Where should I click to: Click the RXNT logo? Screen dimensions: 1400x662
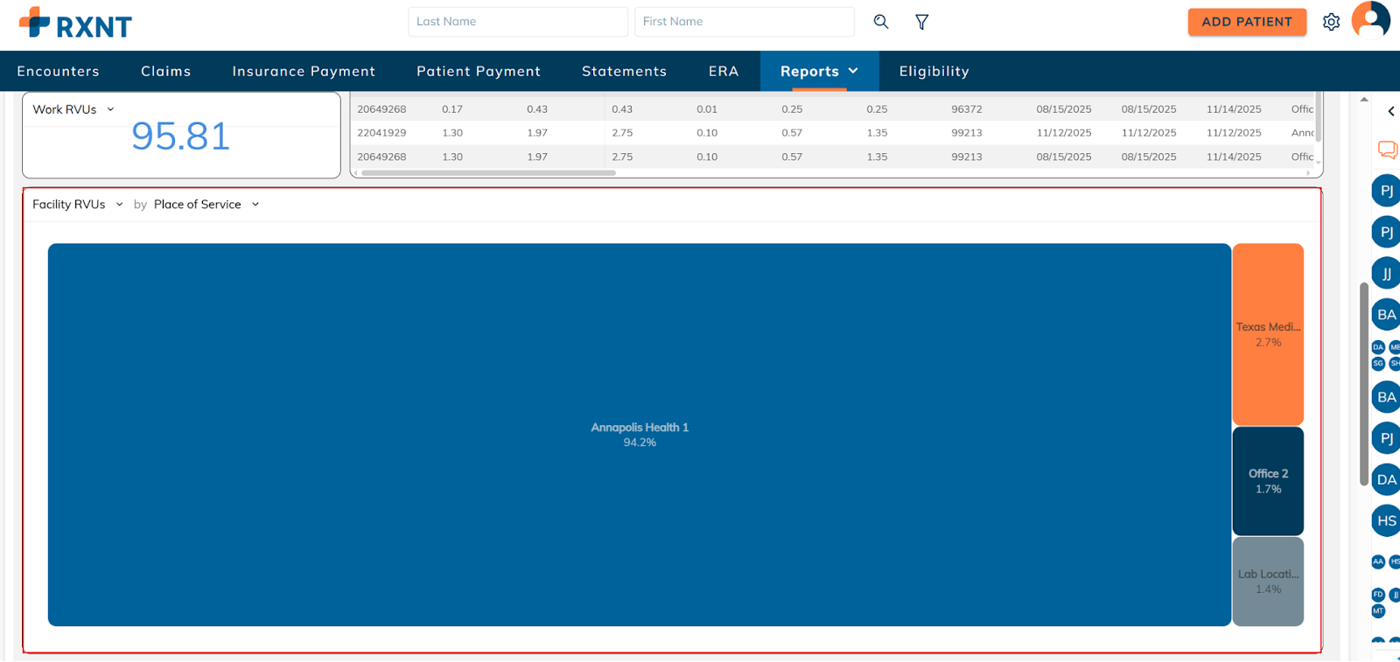(x=75, y=24)
